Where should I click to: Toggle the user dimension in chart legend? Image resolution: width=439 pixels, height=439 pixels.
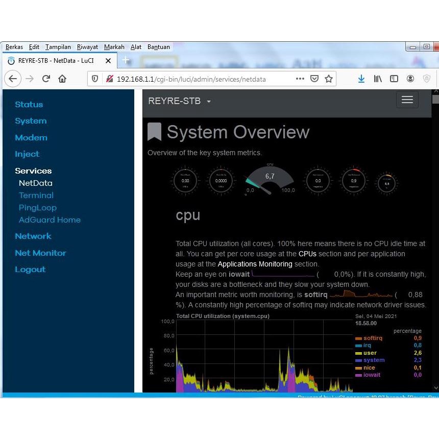[370, 353]
